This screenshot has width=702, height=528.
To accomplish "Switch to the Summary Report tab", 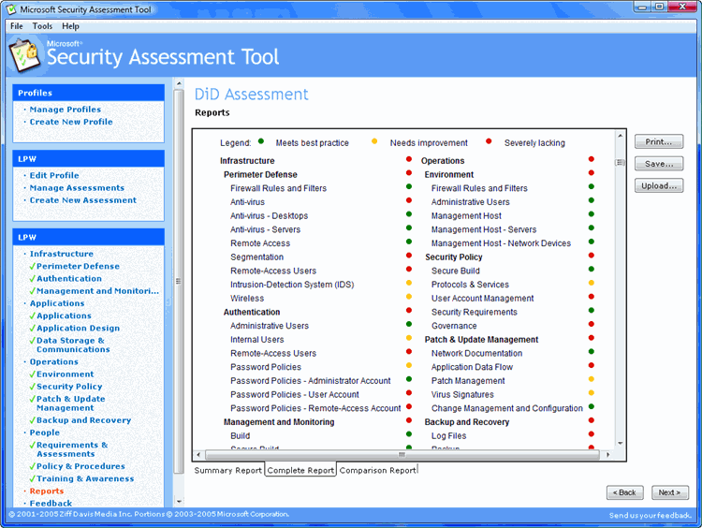I will pyautogui.click(x=227, y=470).
